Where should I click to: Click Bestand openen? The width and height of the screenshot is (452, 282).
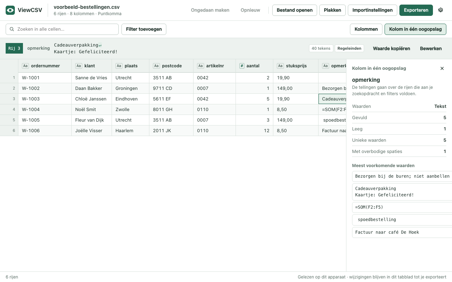click(x=295, y=10)
